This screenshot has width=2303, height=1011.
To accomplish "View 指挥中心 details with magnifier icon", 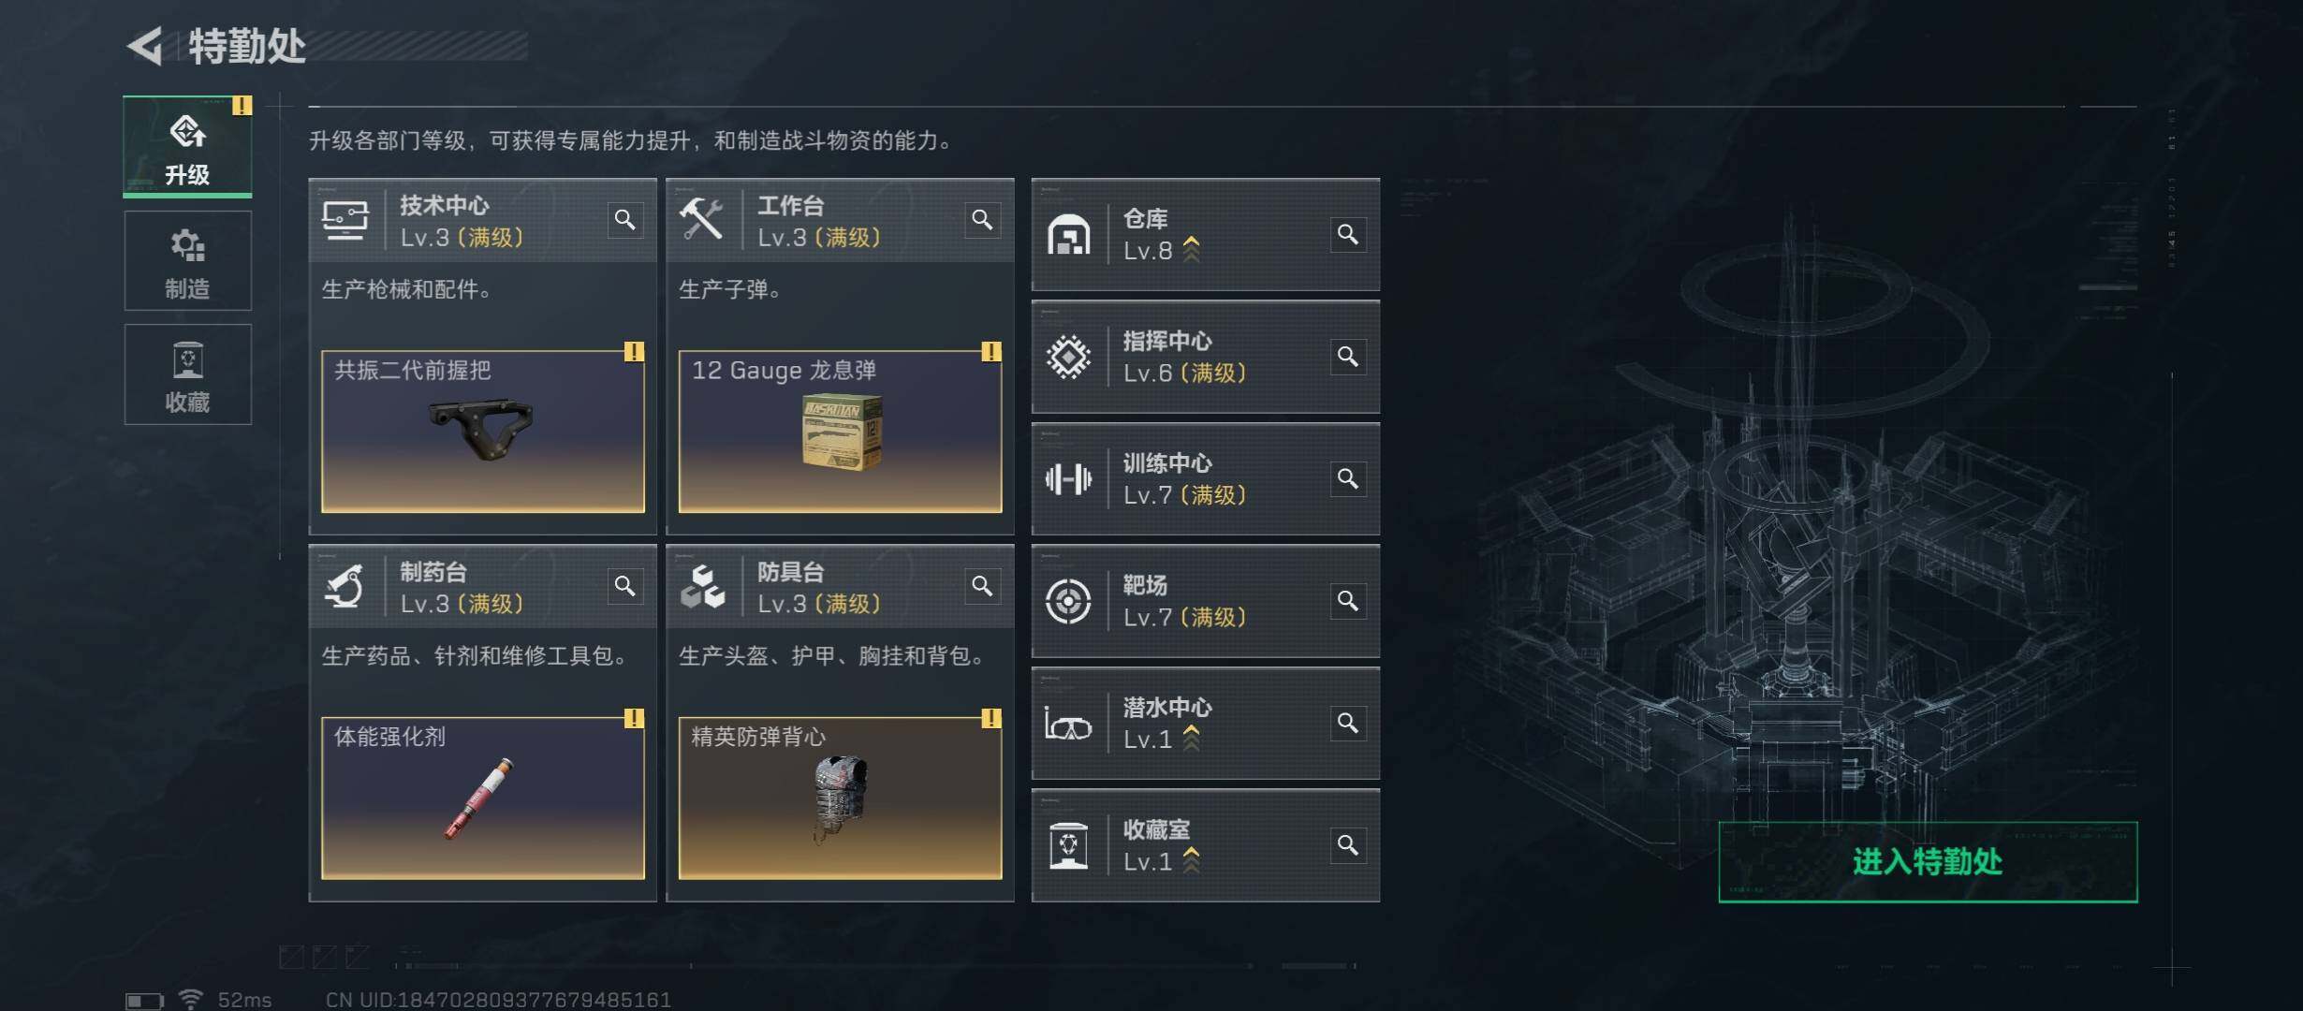I will (x=1348, y=357).
